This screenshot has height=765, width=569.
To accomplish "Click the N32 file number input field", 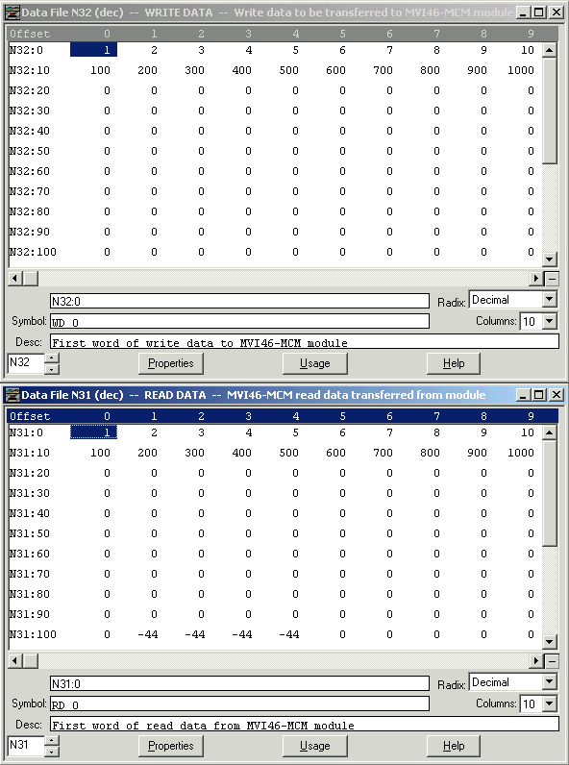I will click(26, 363).
